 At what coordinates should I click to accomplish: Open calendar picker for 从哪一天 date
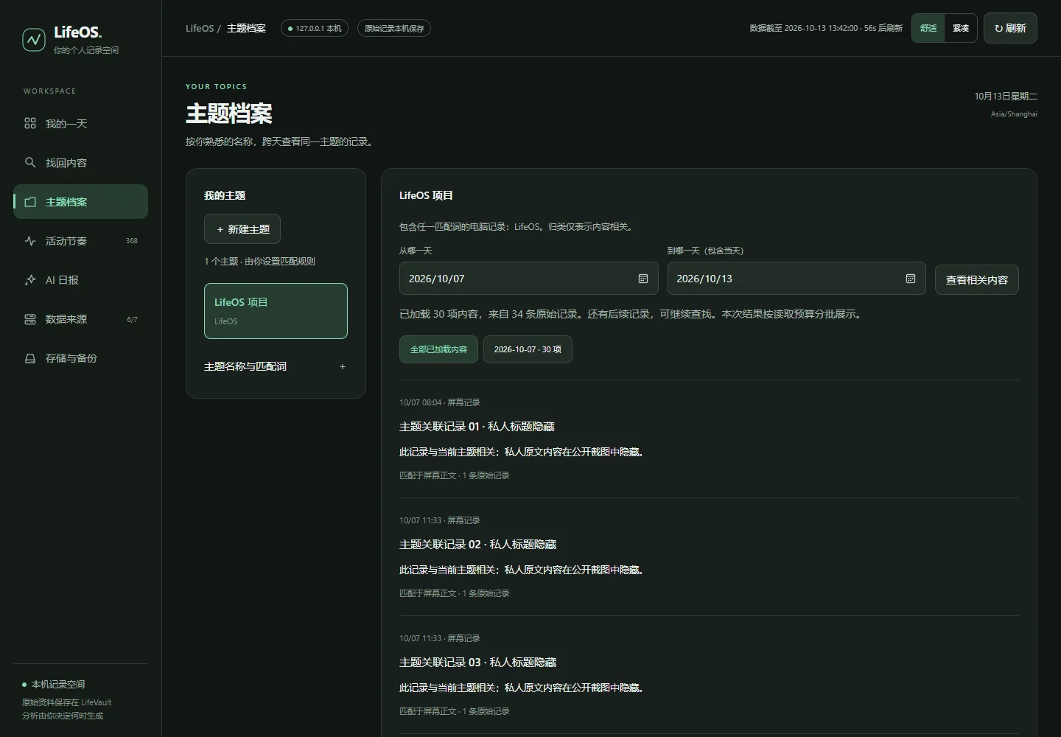point(643,279)
